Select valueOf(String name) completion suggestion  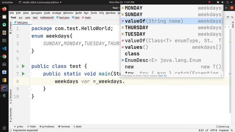pos(171,21)
